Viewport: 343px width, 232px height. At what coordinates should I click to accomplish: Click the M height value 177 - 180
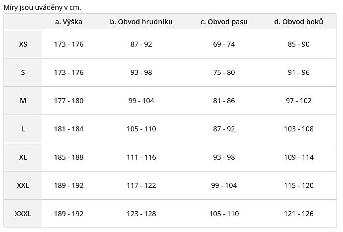pos(69,101)
